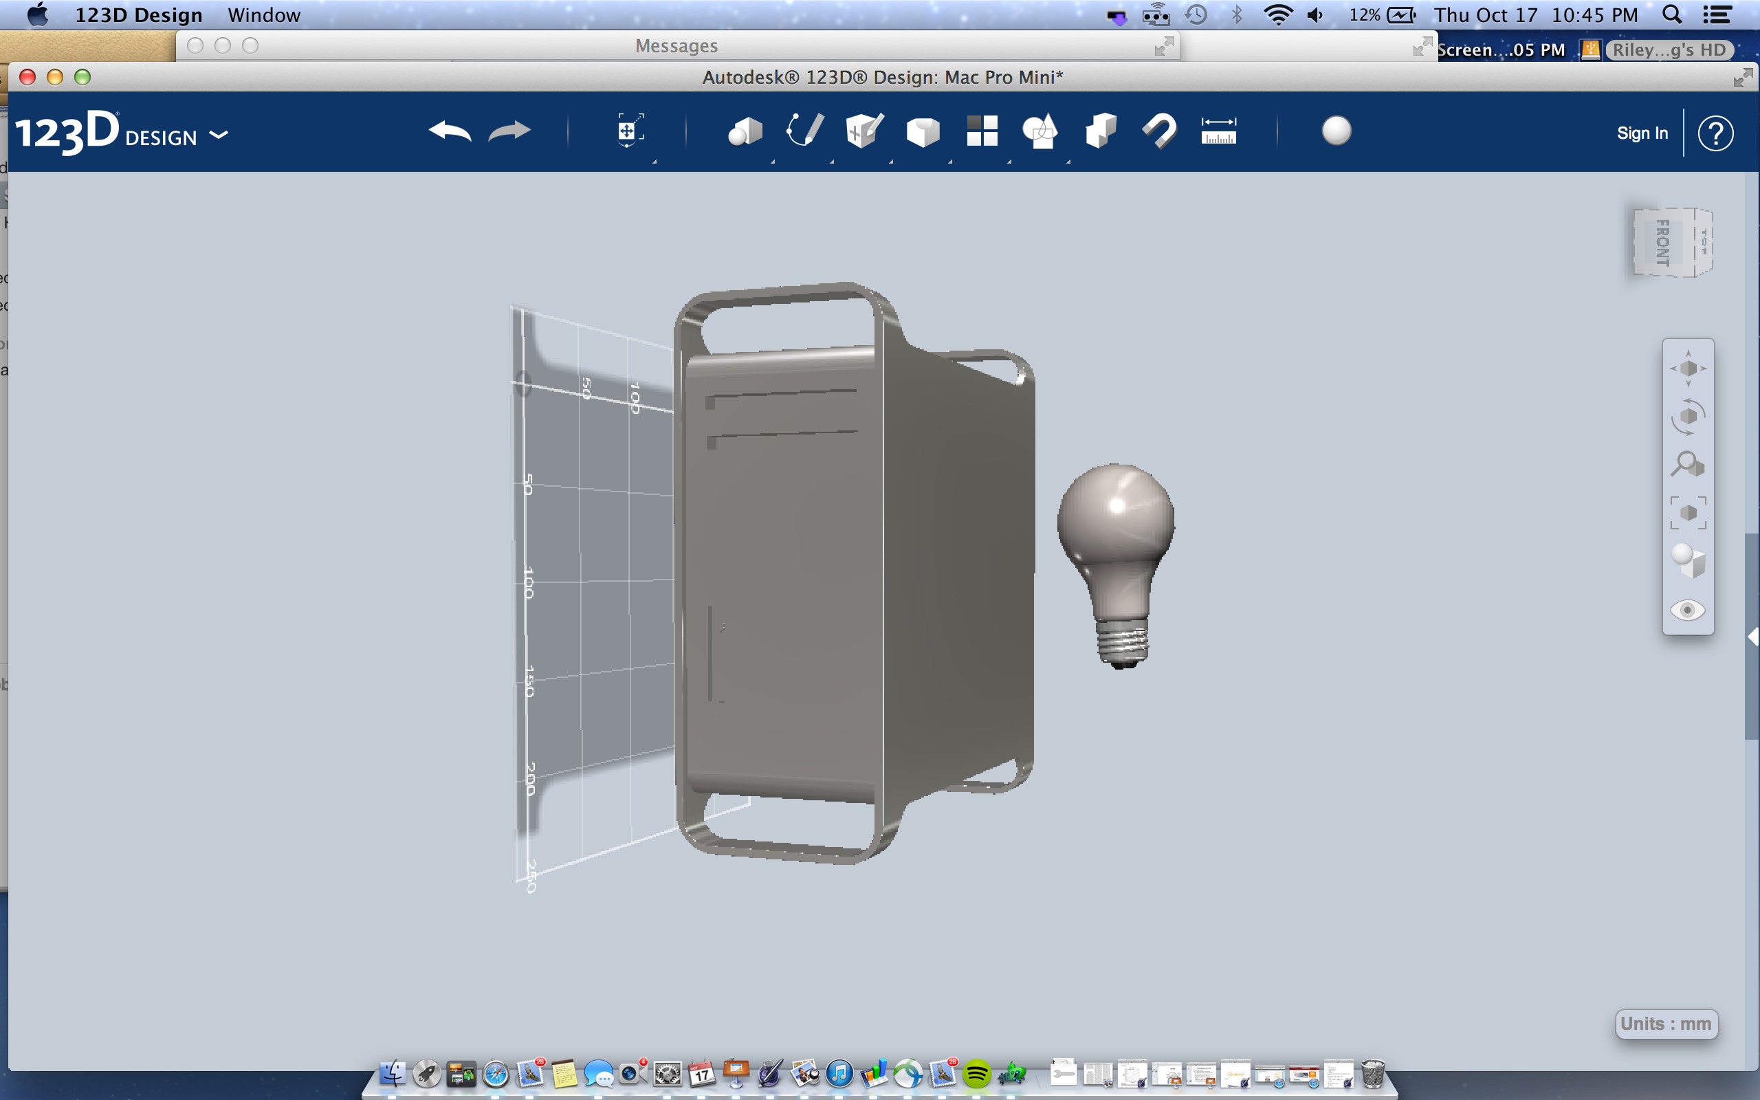1760x1100 pixels.
Task: Undo the last action
Action: [450, 131]
